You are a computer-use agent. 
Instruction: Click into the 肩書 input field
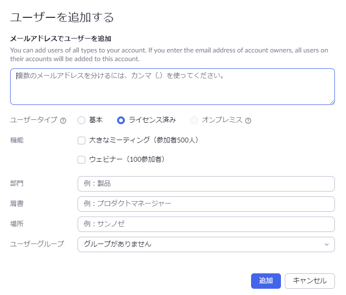pyautogui.click(x=206, y=204)
